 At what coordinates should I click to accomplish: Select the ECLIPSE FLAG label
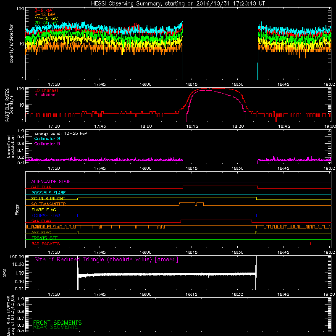(46, 215)
